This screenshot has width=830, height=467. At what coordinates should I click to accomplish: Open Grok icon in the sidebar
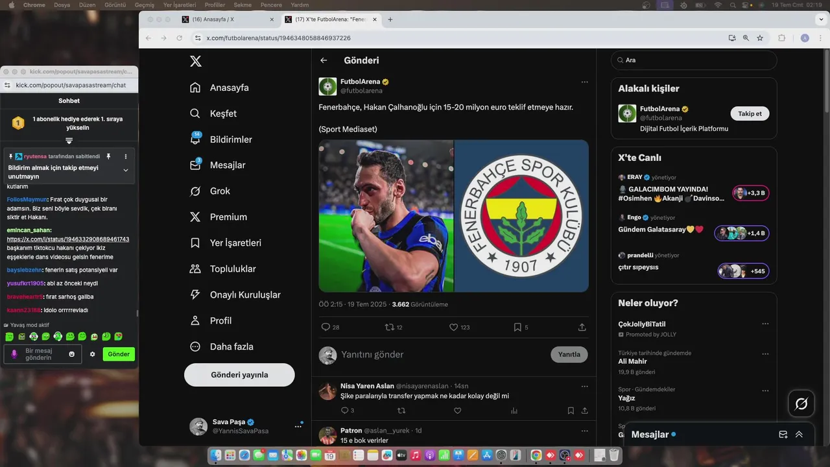coord(195,191)
